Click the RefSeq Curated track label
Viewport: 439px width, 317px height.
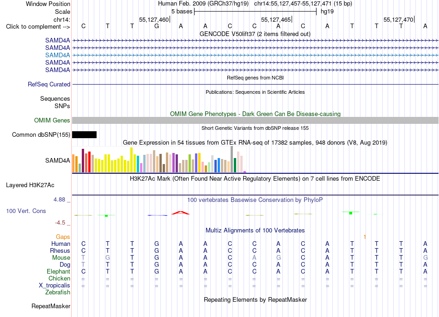[49, 84]
